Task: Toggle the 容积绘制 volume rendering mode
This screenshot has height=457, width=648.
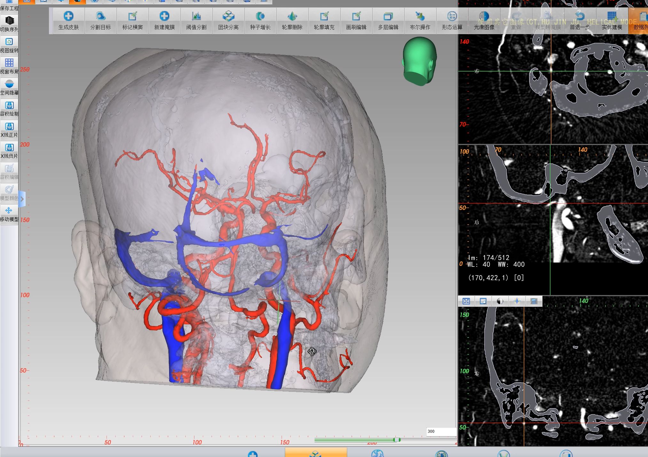Action: tap(9, 108)
